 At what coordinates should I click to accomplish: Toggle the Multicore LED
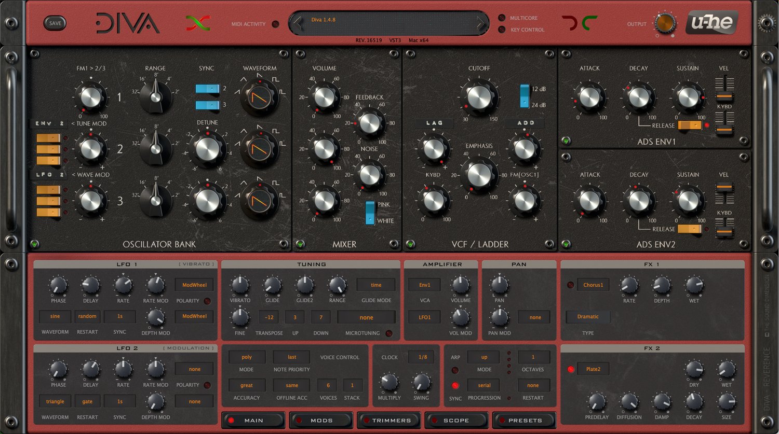(502, 18)
